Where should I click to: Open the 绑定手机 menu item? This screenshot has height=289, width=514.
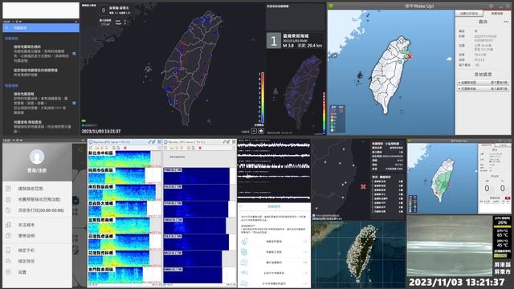click(38, 250)
